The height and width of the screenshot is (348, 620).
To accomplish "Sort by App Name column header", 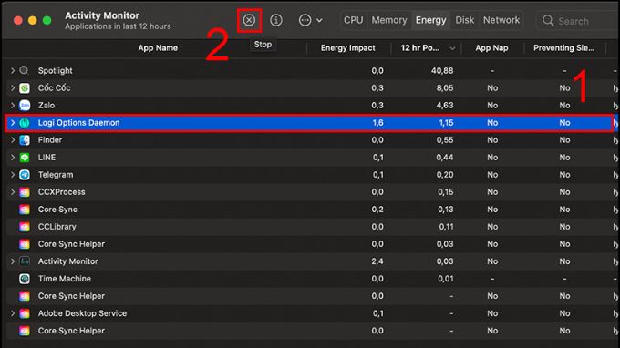I will point(158,48).
